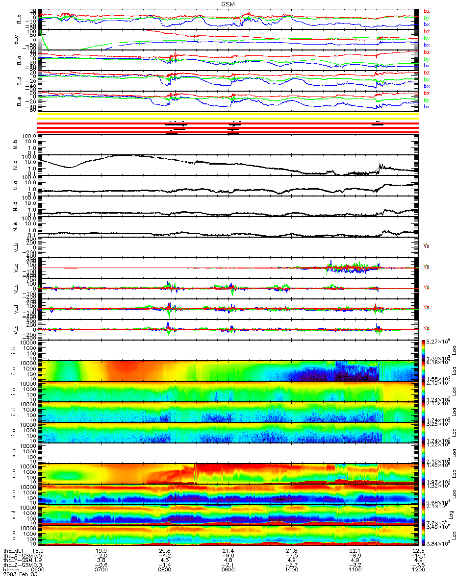Click the B_c magnetic field plot panel
The height and width of the screenshot is (588, 456).
point(229,40)
